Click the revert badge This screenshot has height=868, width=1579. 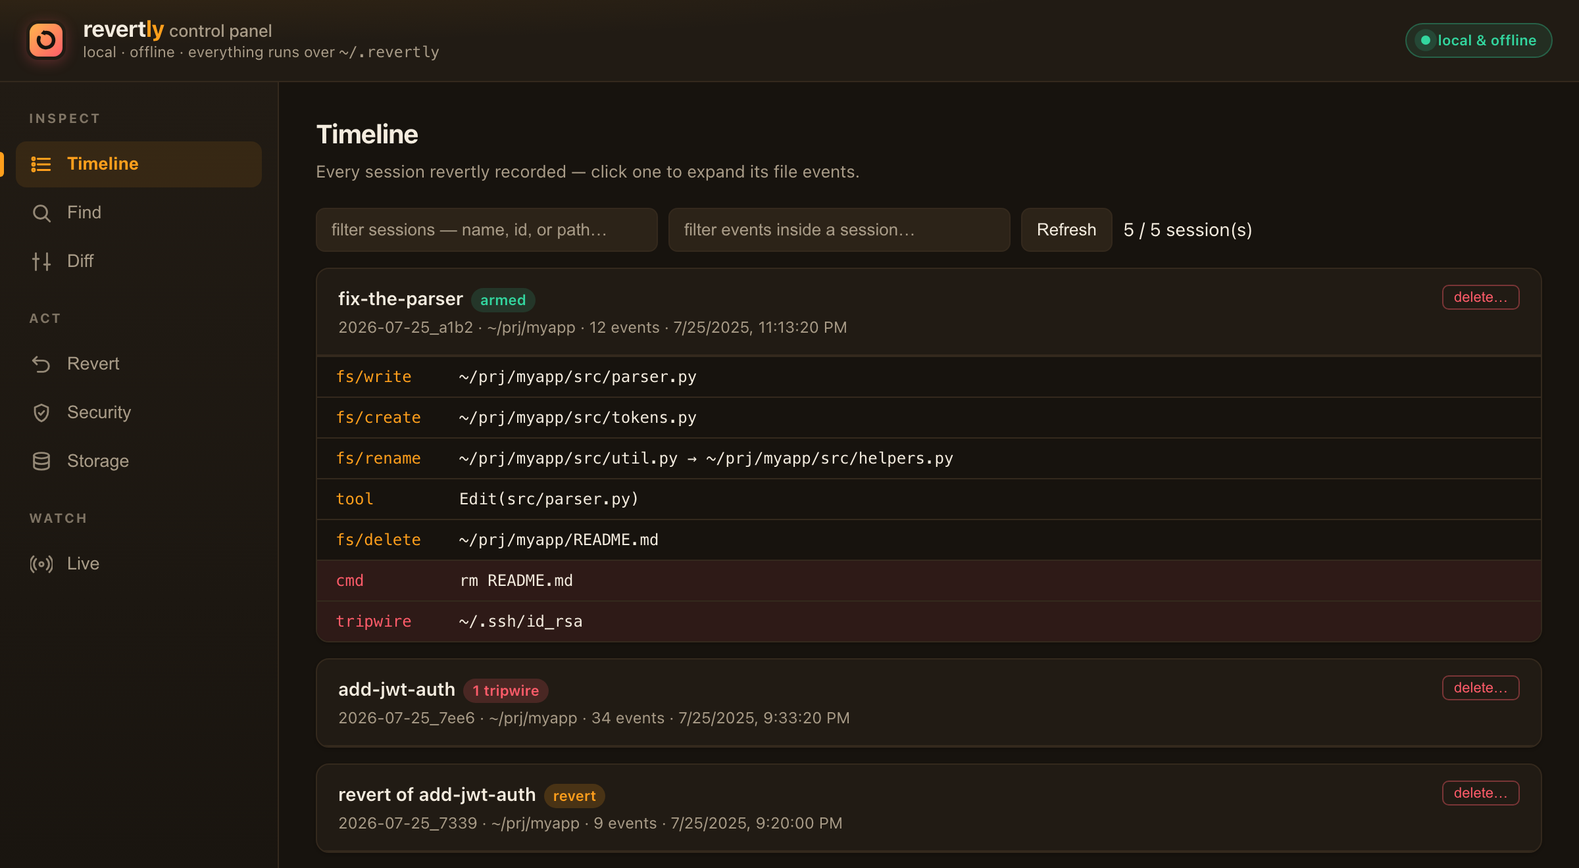coord(574,796)
